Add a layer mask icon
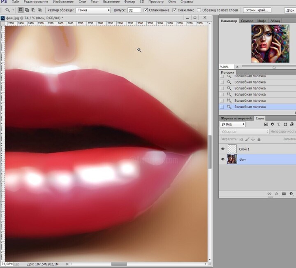This screenshot has width=296, height=268. (x=284, y=194)
